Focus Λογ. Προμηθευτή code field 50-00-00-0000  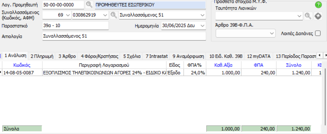coord(63,5)
